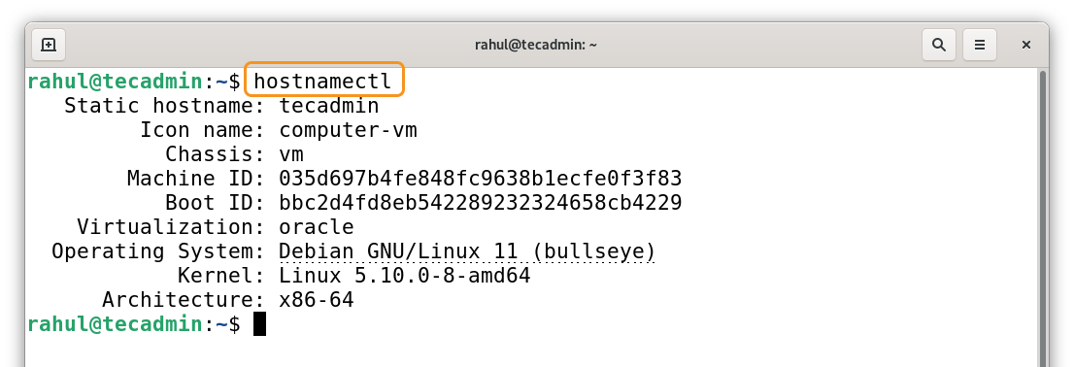Open the hamburger menu

[x=980, y=46]
